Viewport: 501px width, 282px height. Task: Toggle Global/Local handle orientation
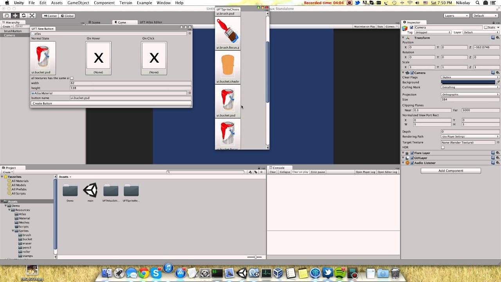(x=67, y=16)
